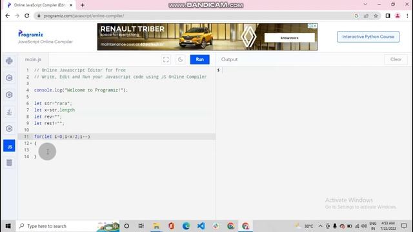The height and width of the screenshot is (232, 413).
Task: Share this page icon
Action: pos(366,15)
